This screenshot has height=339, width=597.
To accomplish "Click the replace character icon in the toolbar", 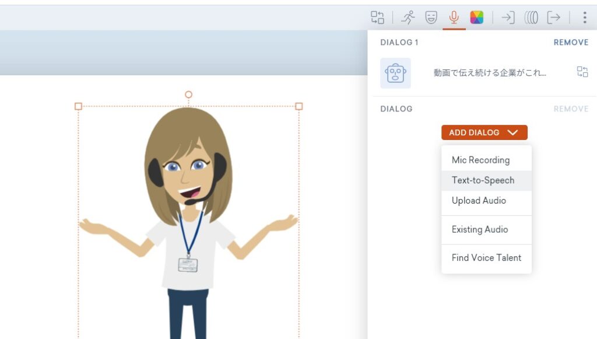I will pyautogui.click(x=377, y=18).
